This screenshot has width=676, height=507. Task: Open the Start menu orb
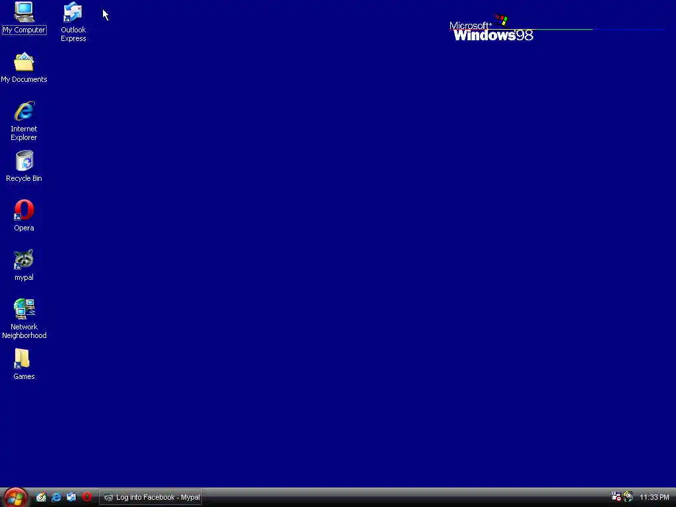[x=15, y=498]
